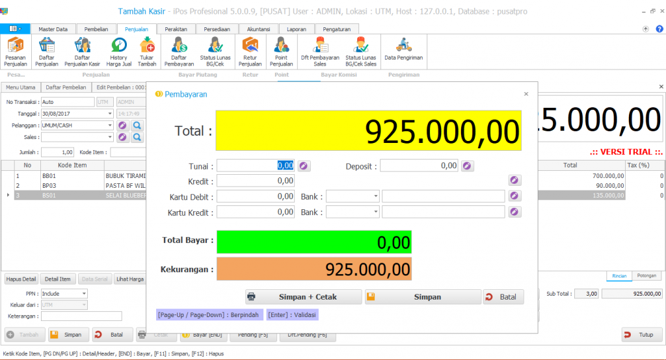Open Status Lunas BG/Cek

click(x=215, y=52)
